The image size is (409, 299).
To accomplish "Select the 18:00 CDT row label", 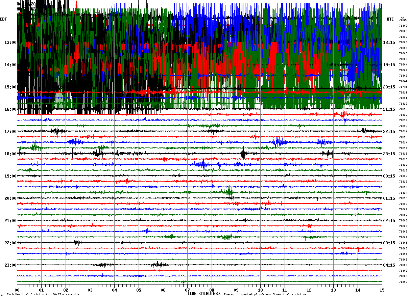I will click(10, 154).
